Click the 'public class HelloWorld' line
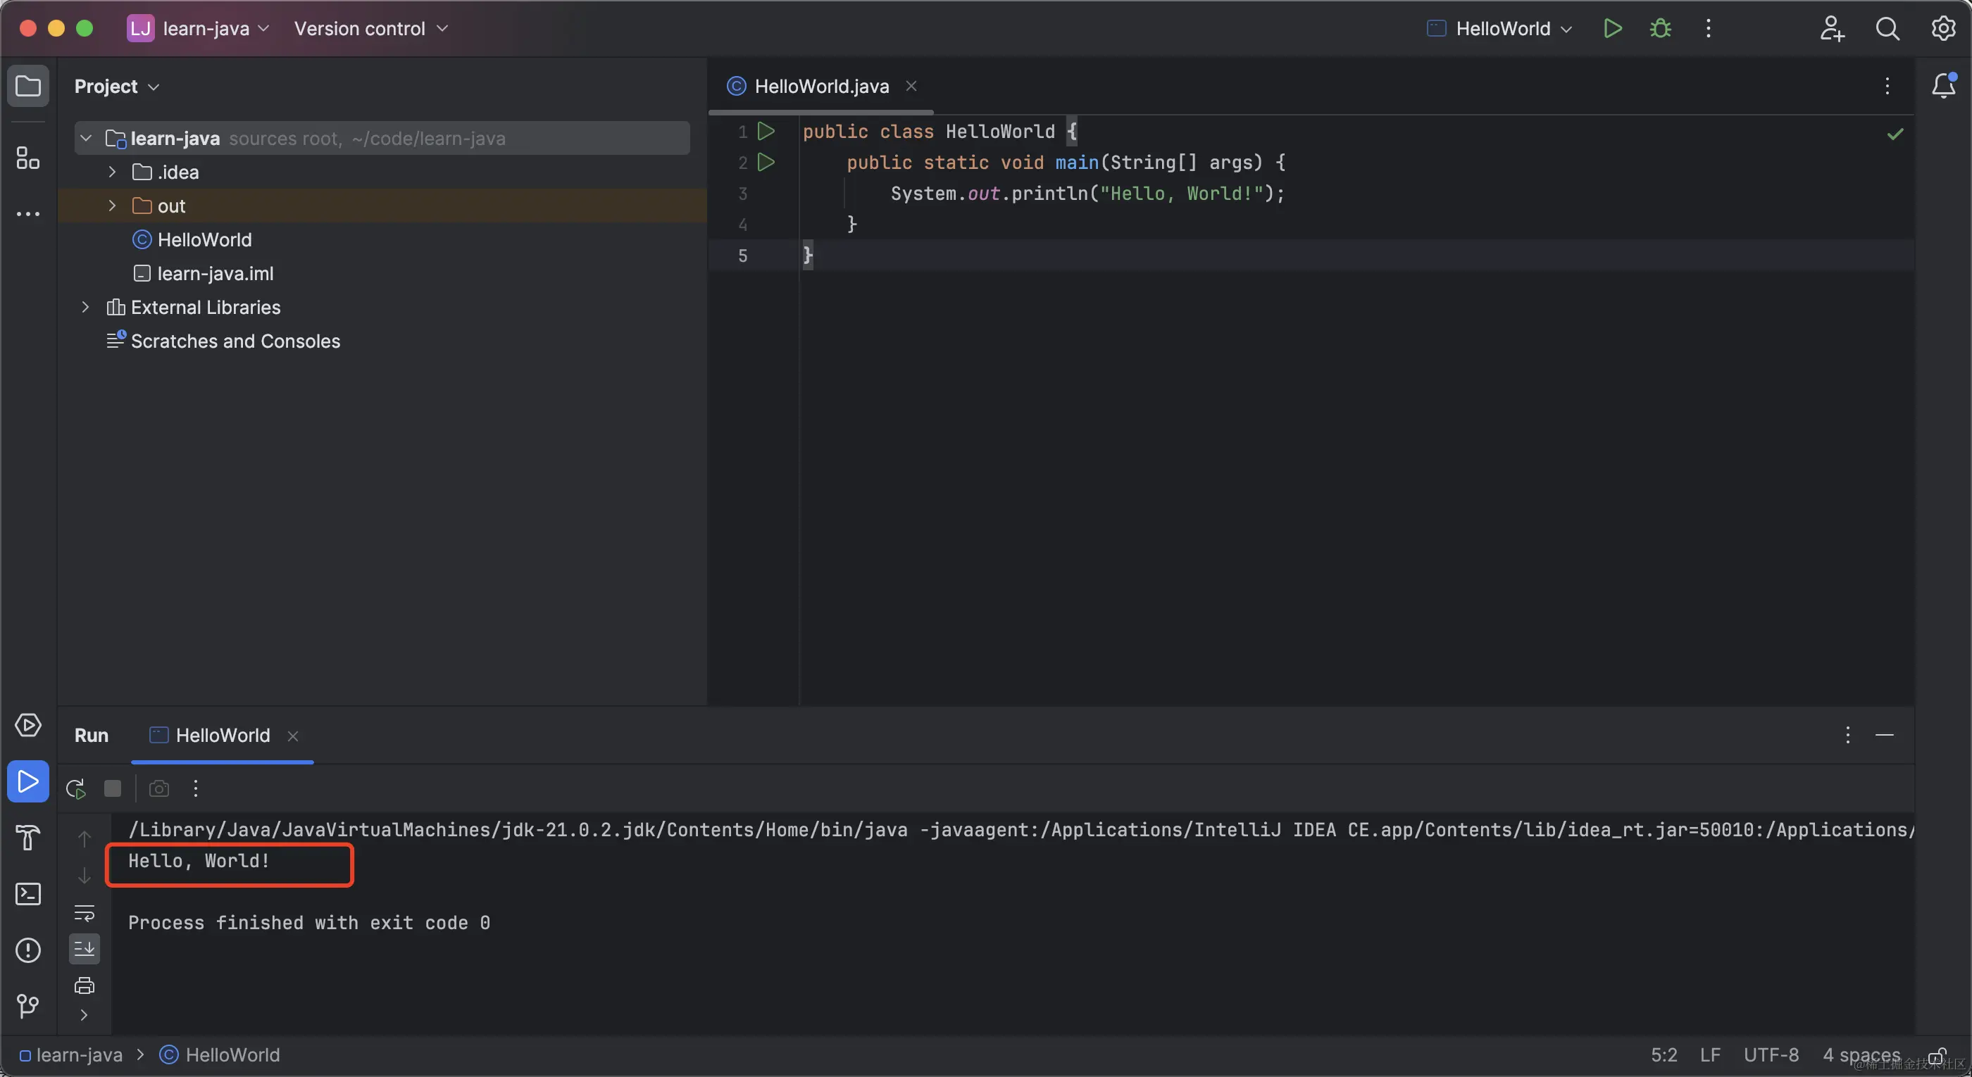This screenshot has width=1972, height=1077. 940,132
